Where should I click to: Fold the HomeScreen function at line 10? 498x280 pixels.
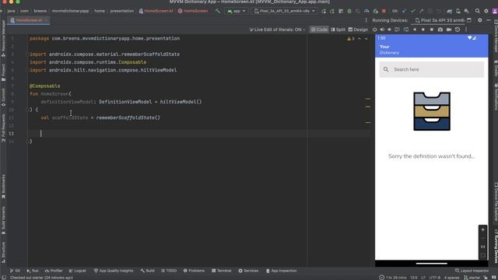(27, 110)
